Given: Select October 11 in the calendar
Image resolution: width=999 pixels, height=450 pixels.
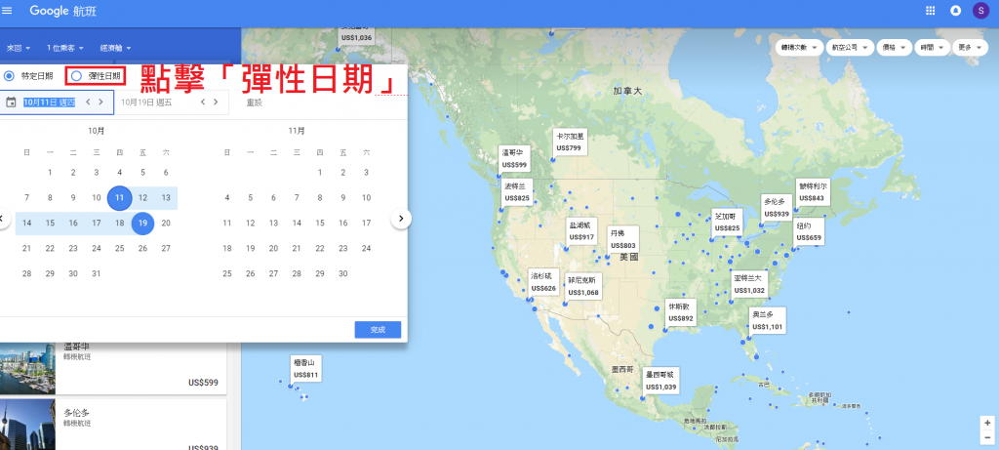Looking at the screenshot, I should tap(120, 197).
